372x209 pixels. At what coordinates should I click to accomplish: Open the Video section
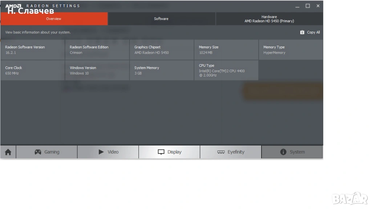(108, 152)
